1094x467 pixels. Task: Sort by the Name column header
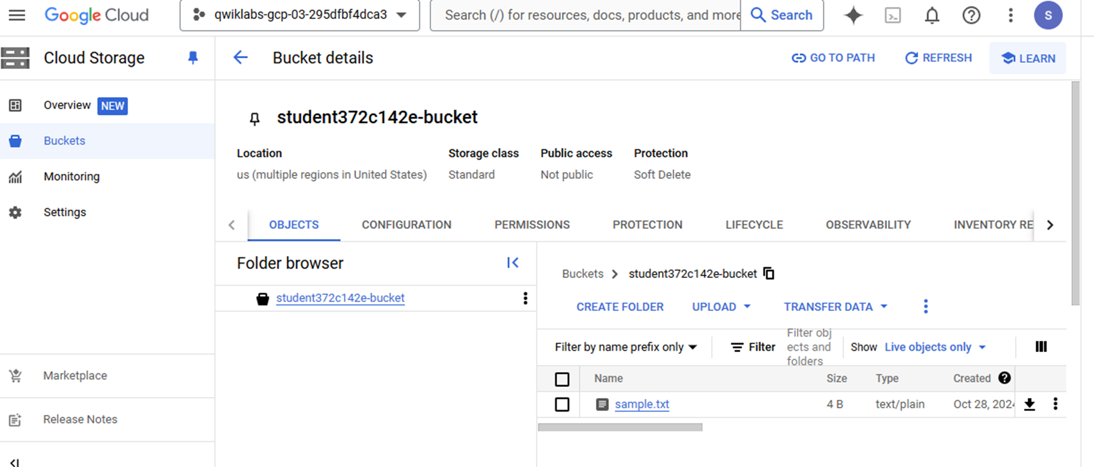point(608,378)
